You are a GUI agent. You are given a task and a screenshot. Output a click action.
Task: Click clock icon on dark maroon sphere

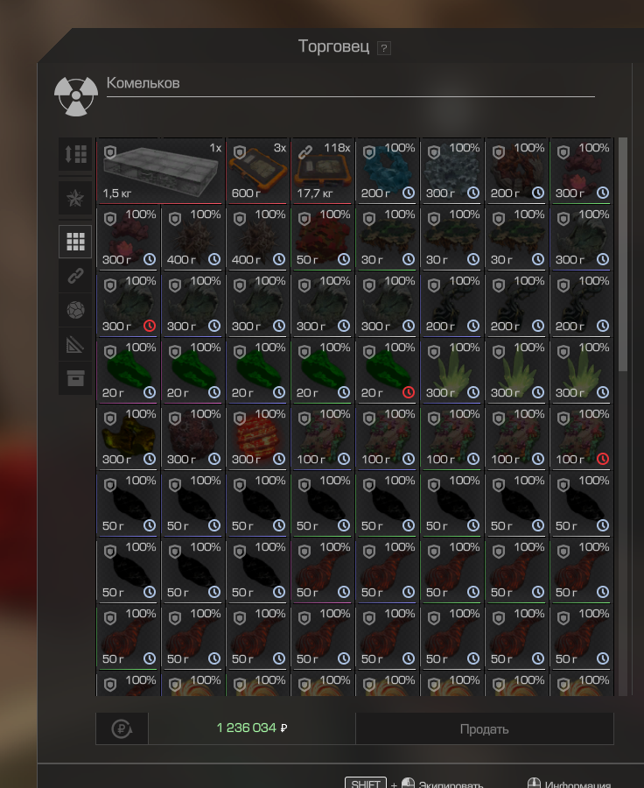[x=214, y=459]
